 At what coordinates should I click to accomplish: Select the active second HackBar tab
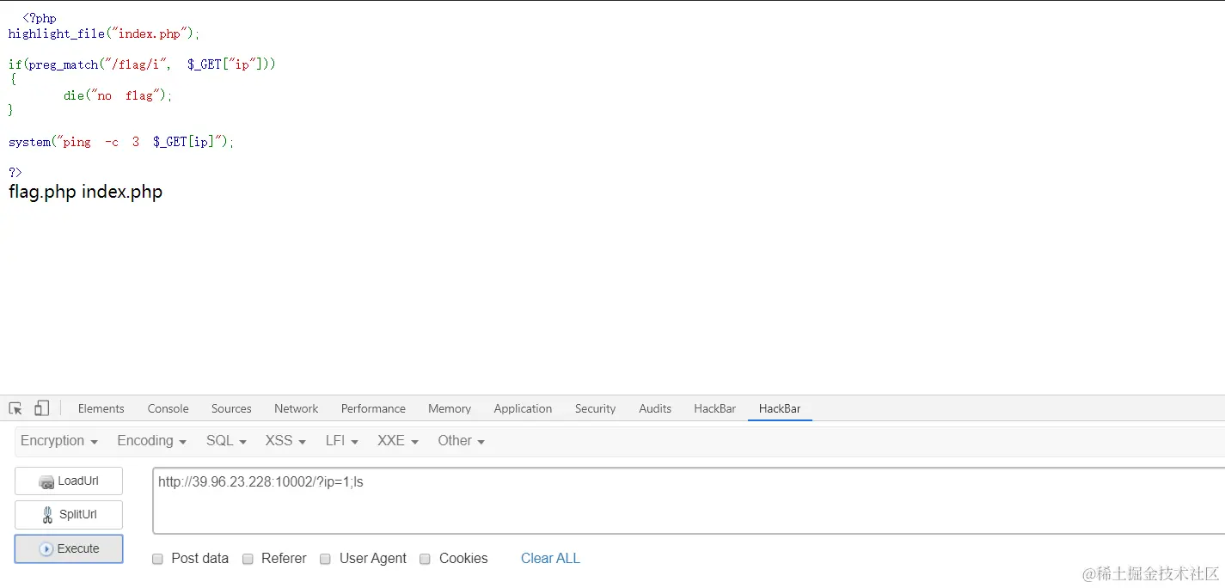click(x=780, y=408)
